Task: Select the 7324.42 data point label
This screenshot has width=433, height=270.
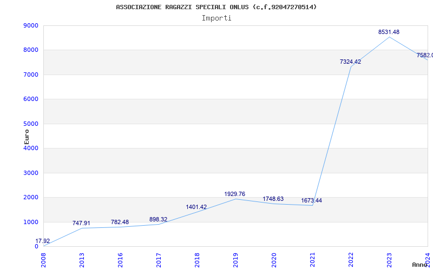Action: (350, 62)
